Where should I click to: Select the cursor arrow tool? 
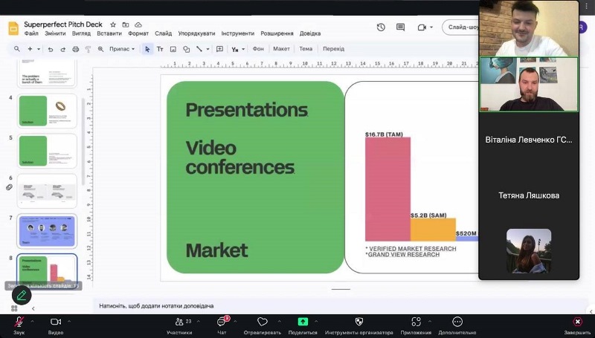coord(147,49)
